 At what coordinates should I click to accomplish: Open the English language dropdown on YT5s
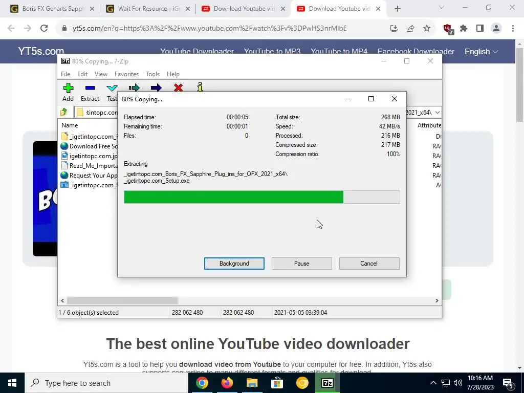pyautogui.click(x=481, y=52)
